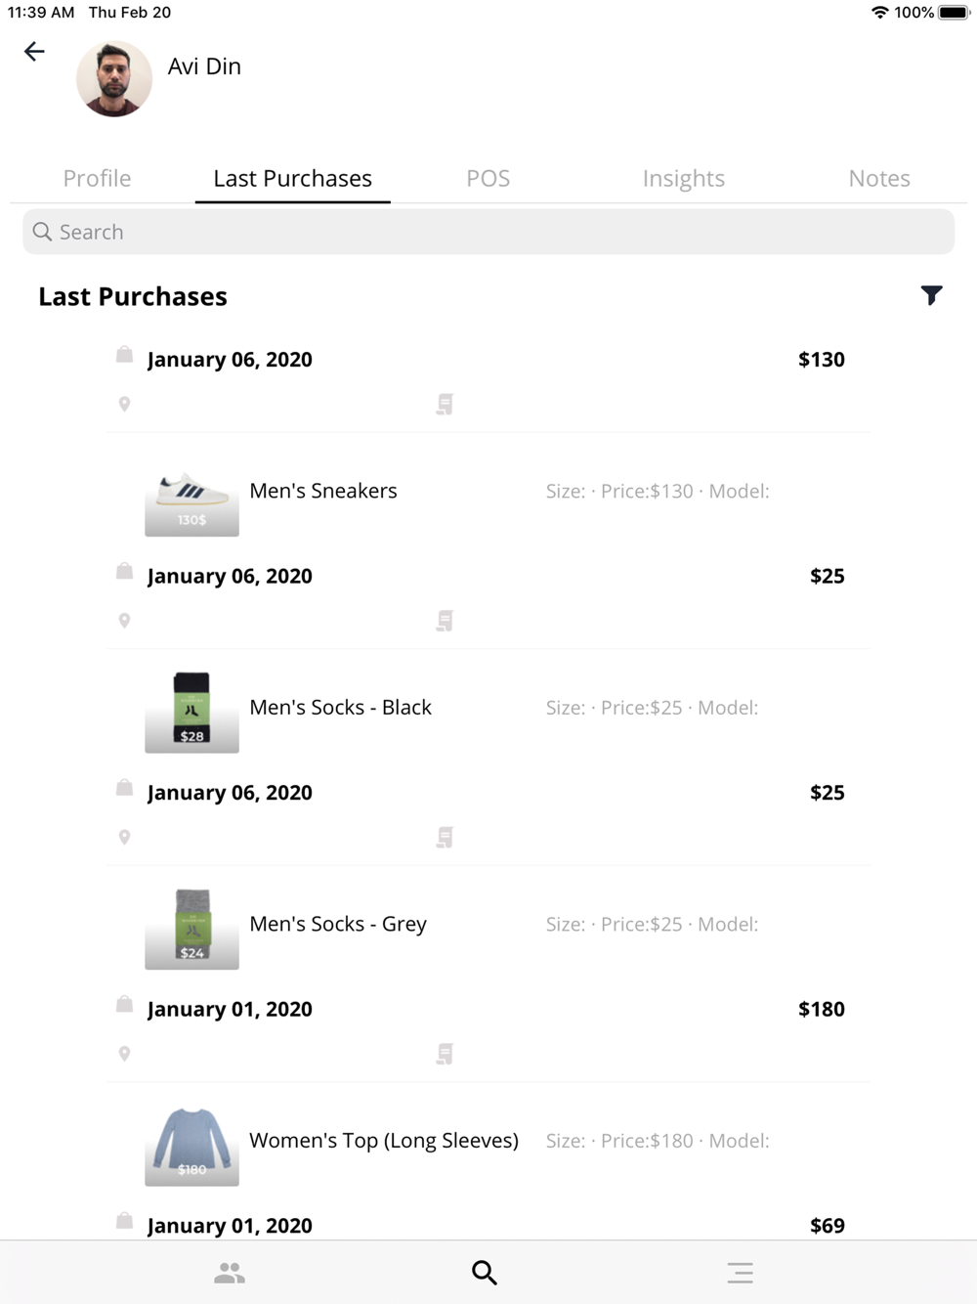The image size is (977, 1304).
Task: Tap the Men's Socks - Grey thumbnail
Action: point(191,929)
